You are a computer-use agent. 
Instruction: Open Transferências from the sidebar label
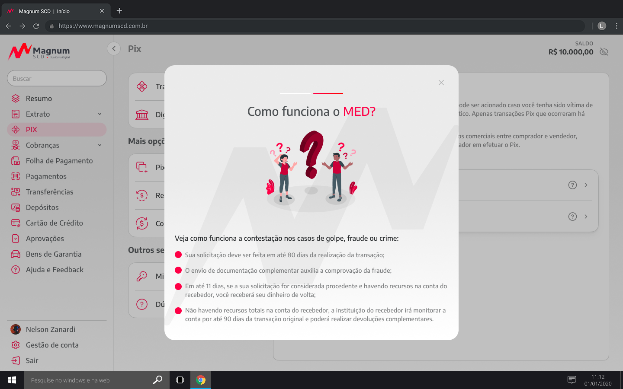click(49, 192)
